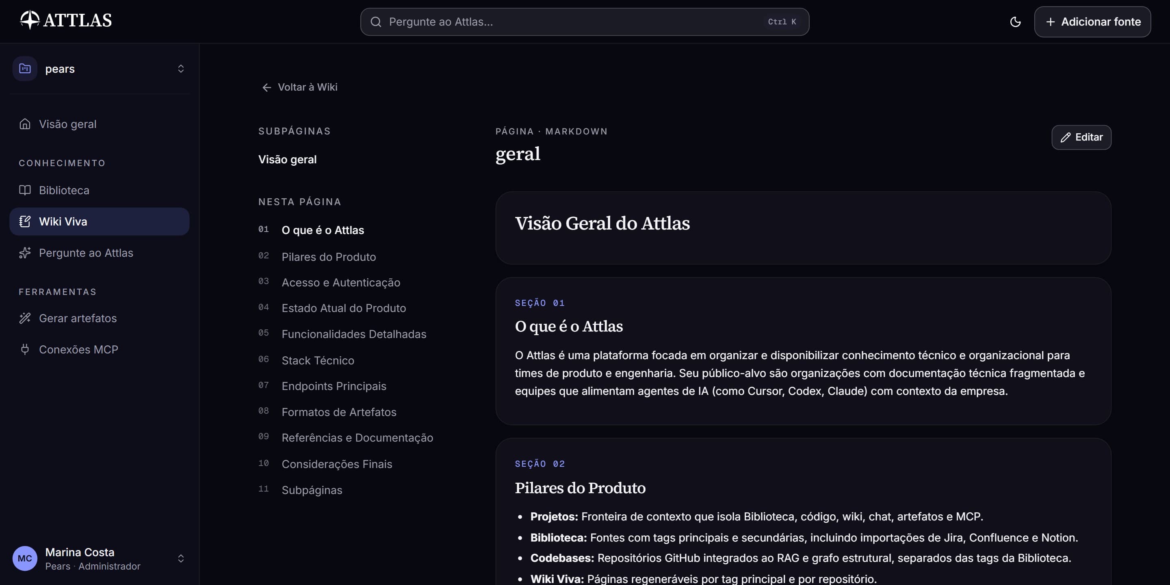Jump to Funcionalidades Detalhadas section

click(x=354, y=334)
